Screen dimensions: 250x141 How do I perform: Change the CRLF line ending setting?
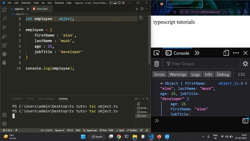(78, 130)
